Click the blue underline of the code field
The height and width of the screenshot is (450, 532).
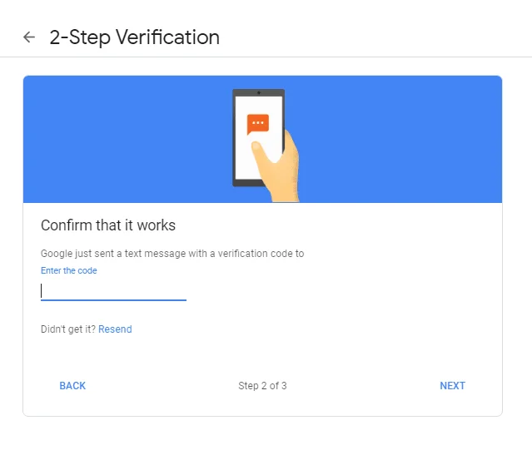113,300
